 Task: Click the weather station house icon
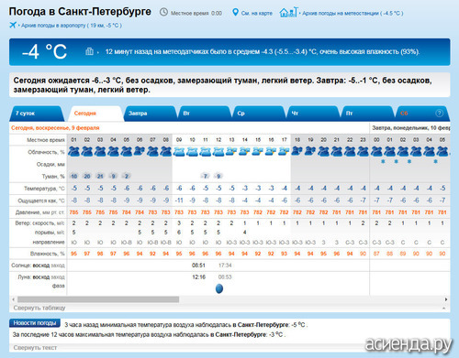tap(288, 12)
